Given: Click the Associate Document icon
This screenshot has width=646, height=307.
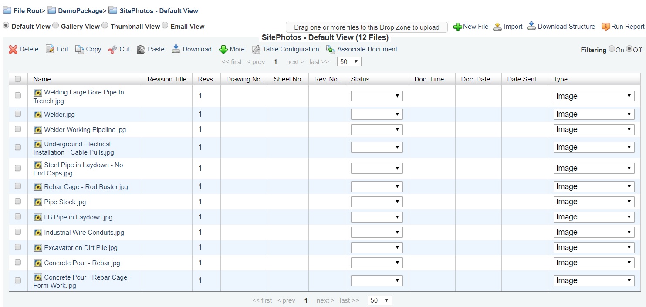Looking at the screenshot, I should 331,50.
